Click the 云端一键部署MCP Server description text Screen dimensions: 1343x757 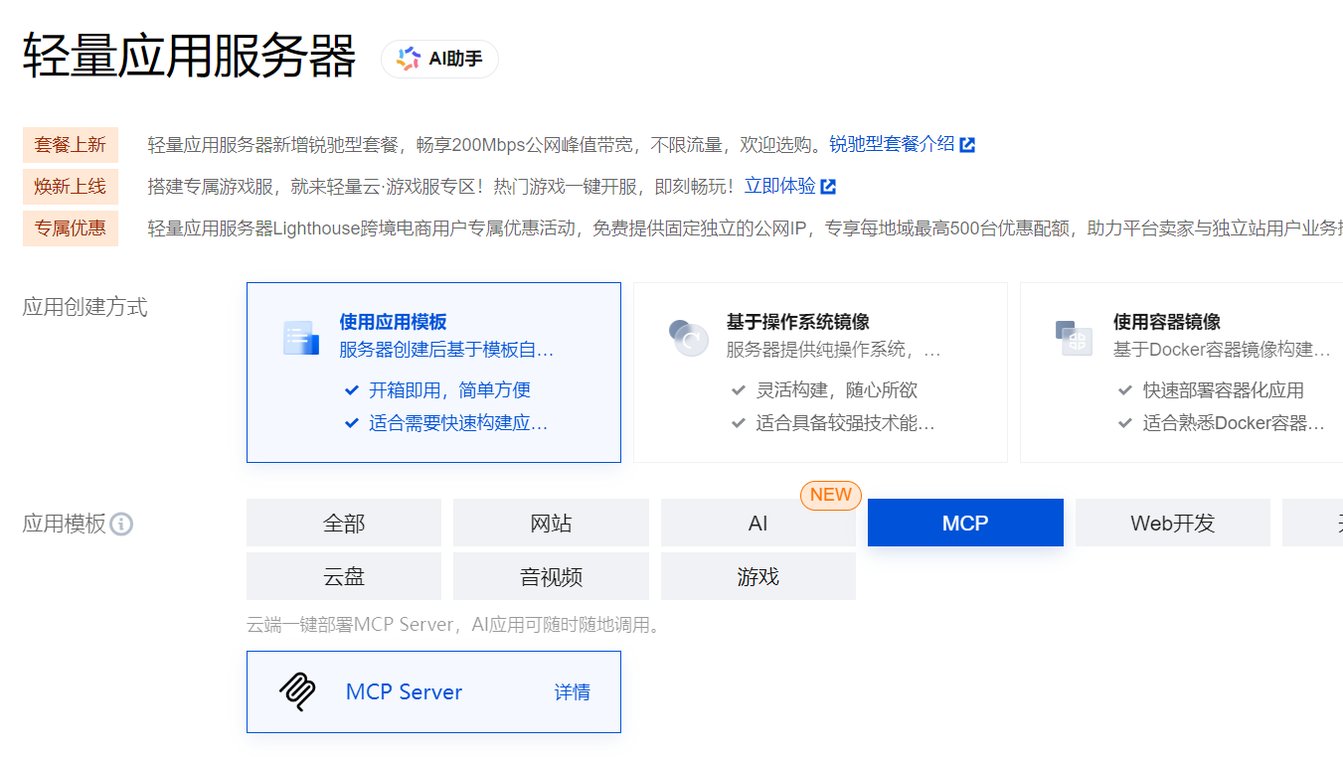pyautogui.click(x=453, y=625)
